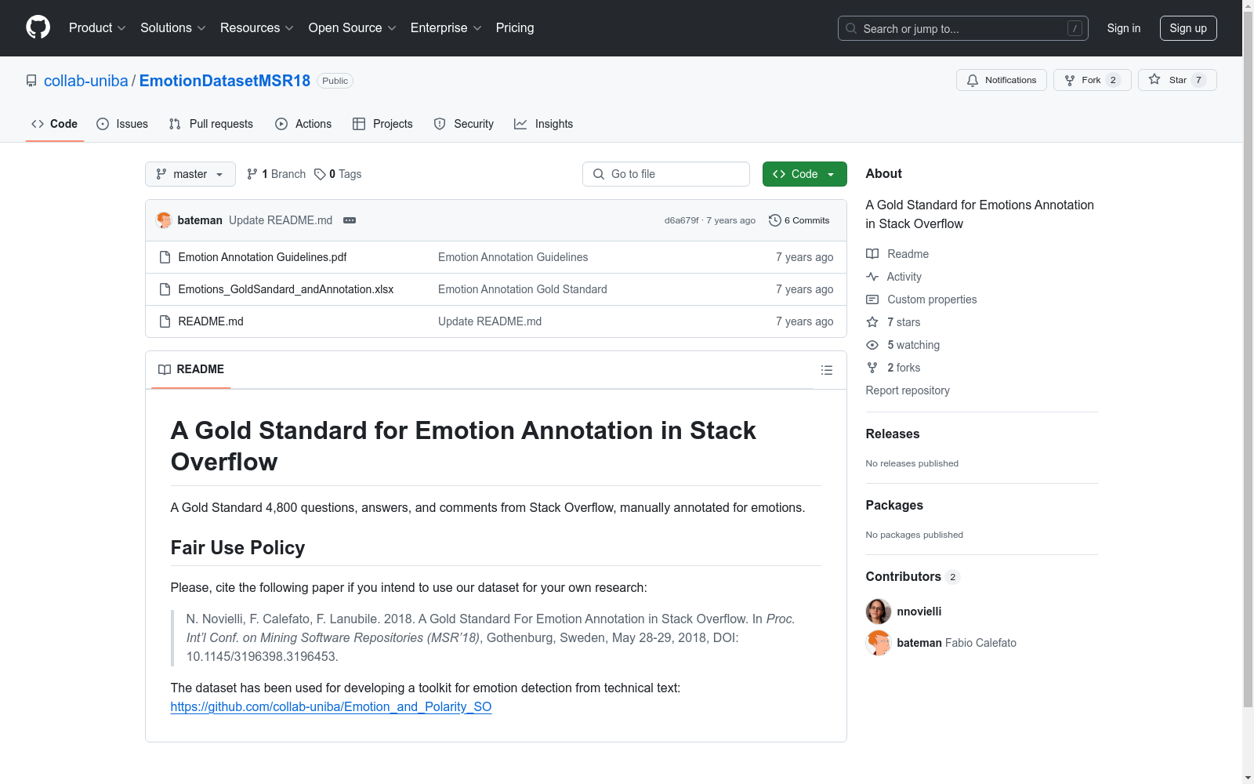
Task: Expand the Resources menu
Action: [257, 28]
